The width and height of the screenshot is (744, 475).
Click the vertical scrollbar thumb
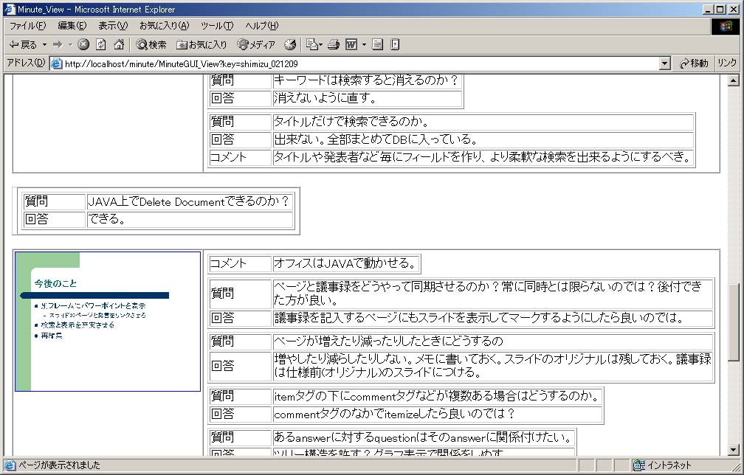pos(733,322)
